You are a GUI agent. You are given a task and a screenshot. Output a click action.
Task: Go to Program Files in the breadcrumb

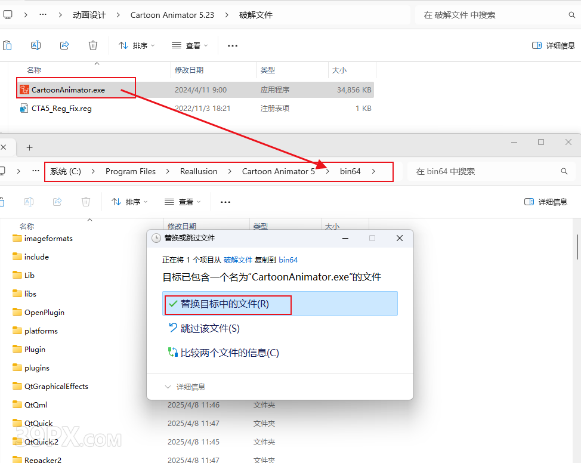(x=130, y=172)
